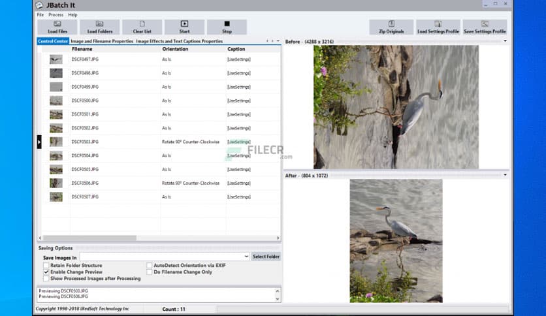The image size is (546, 316).
Task: Click Load Settings Profile button
Action: [x=438, y=27]
